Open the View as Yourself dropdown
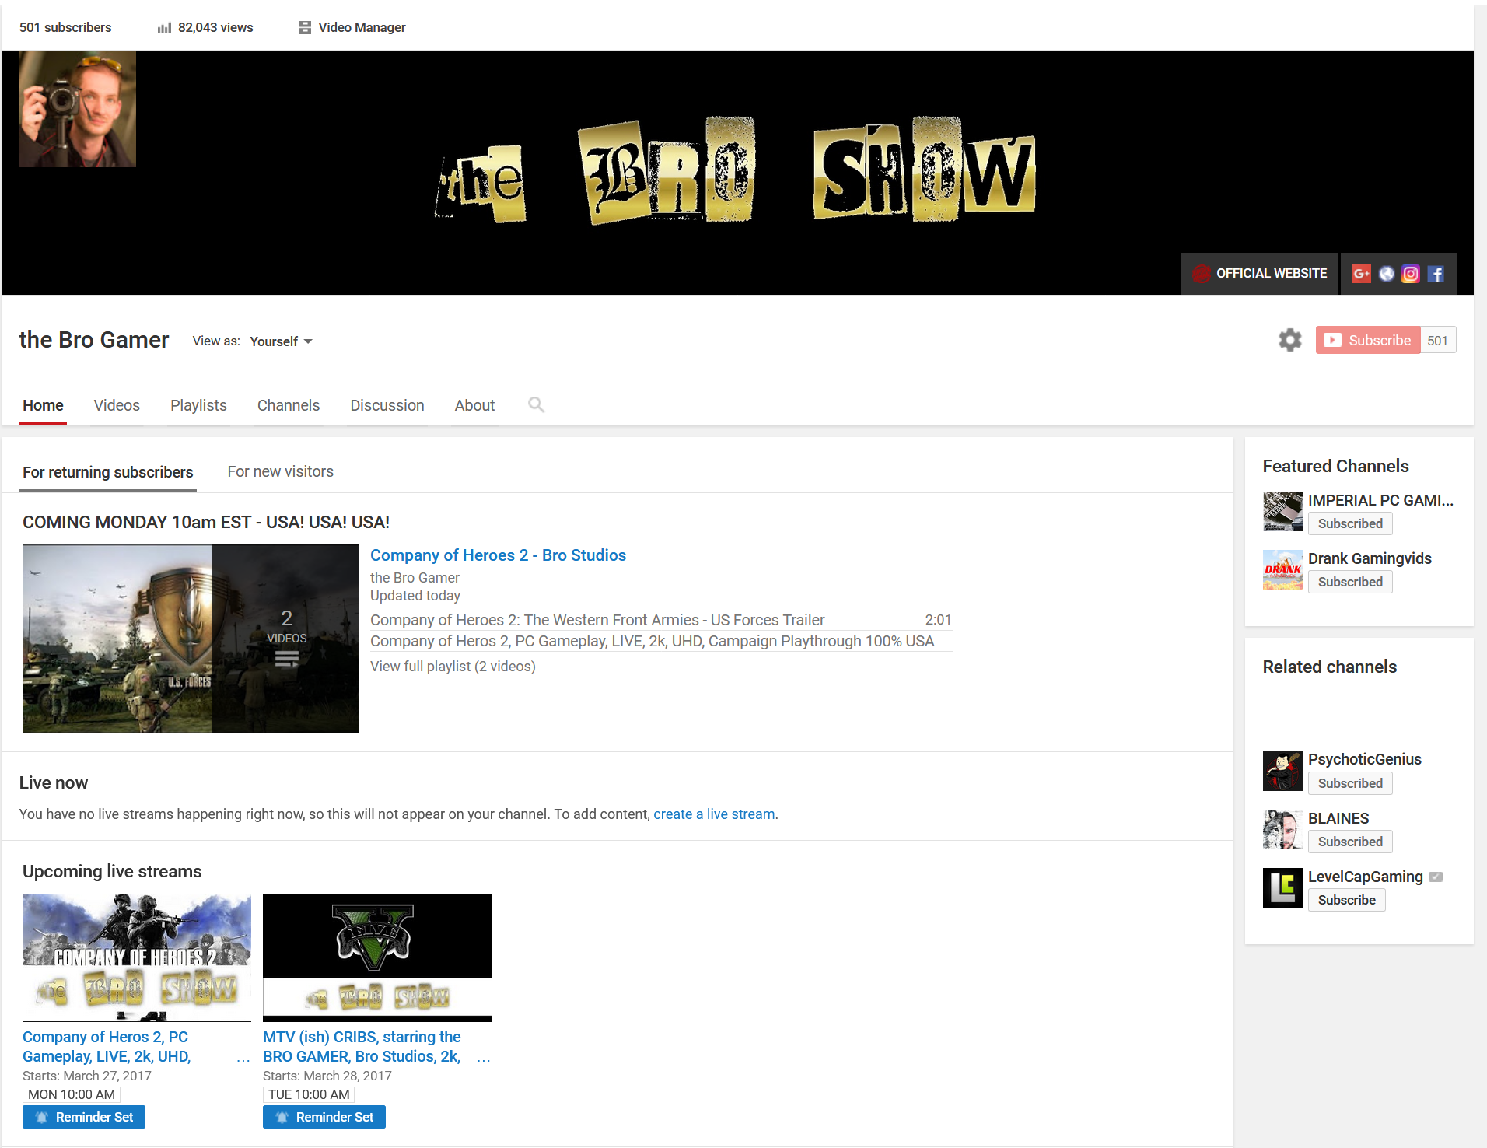Viewport: 1487px width, 1148px height. pos(281,341)
